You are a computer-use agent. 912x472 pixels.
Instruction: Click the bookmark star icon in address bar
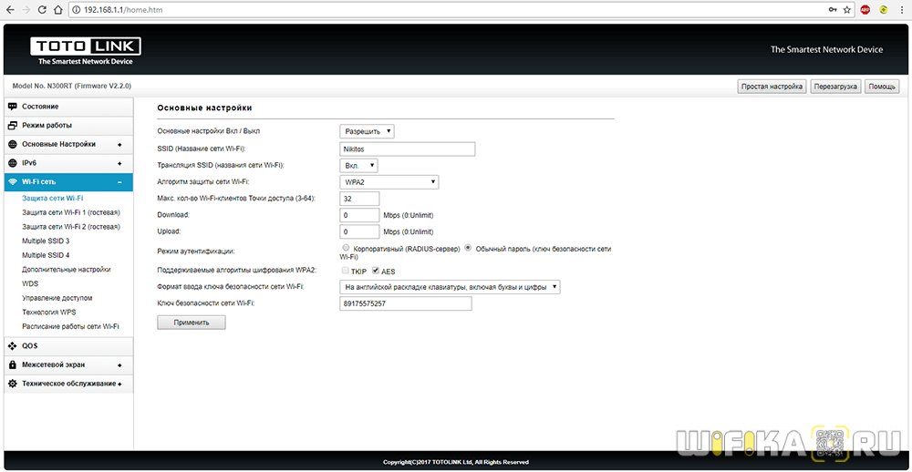click(x=847, y=9)
